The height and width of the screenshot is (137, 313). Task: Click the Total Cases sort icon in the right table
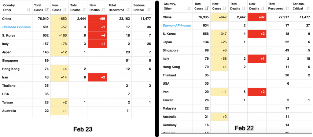[207, 9]
